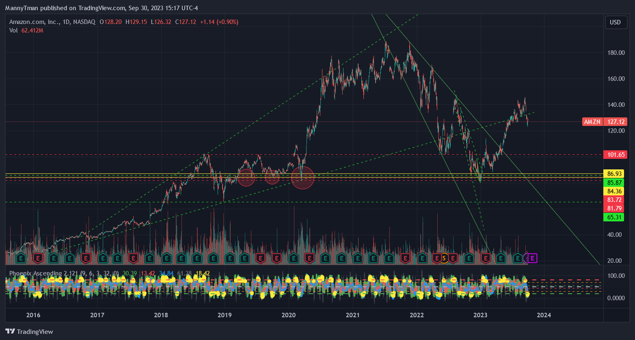
Task: Select the red AMZN ticker price tag
Action: coord(593,121)
